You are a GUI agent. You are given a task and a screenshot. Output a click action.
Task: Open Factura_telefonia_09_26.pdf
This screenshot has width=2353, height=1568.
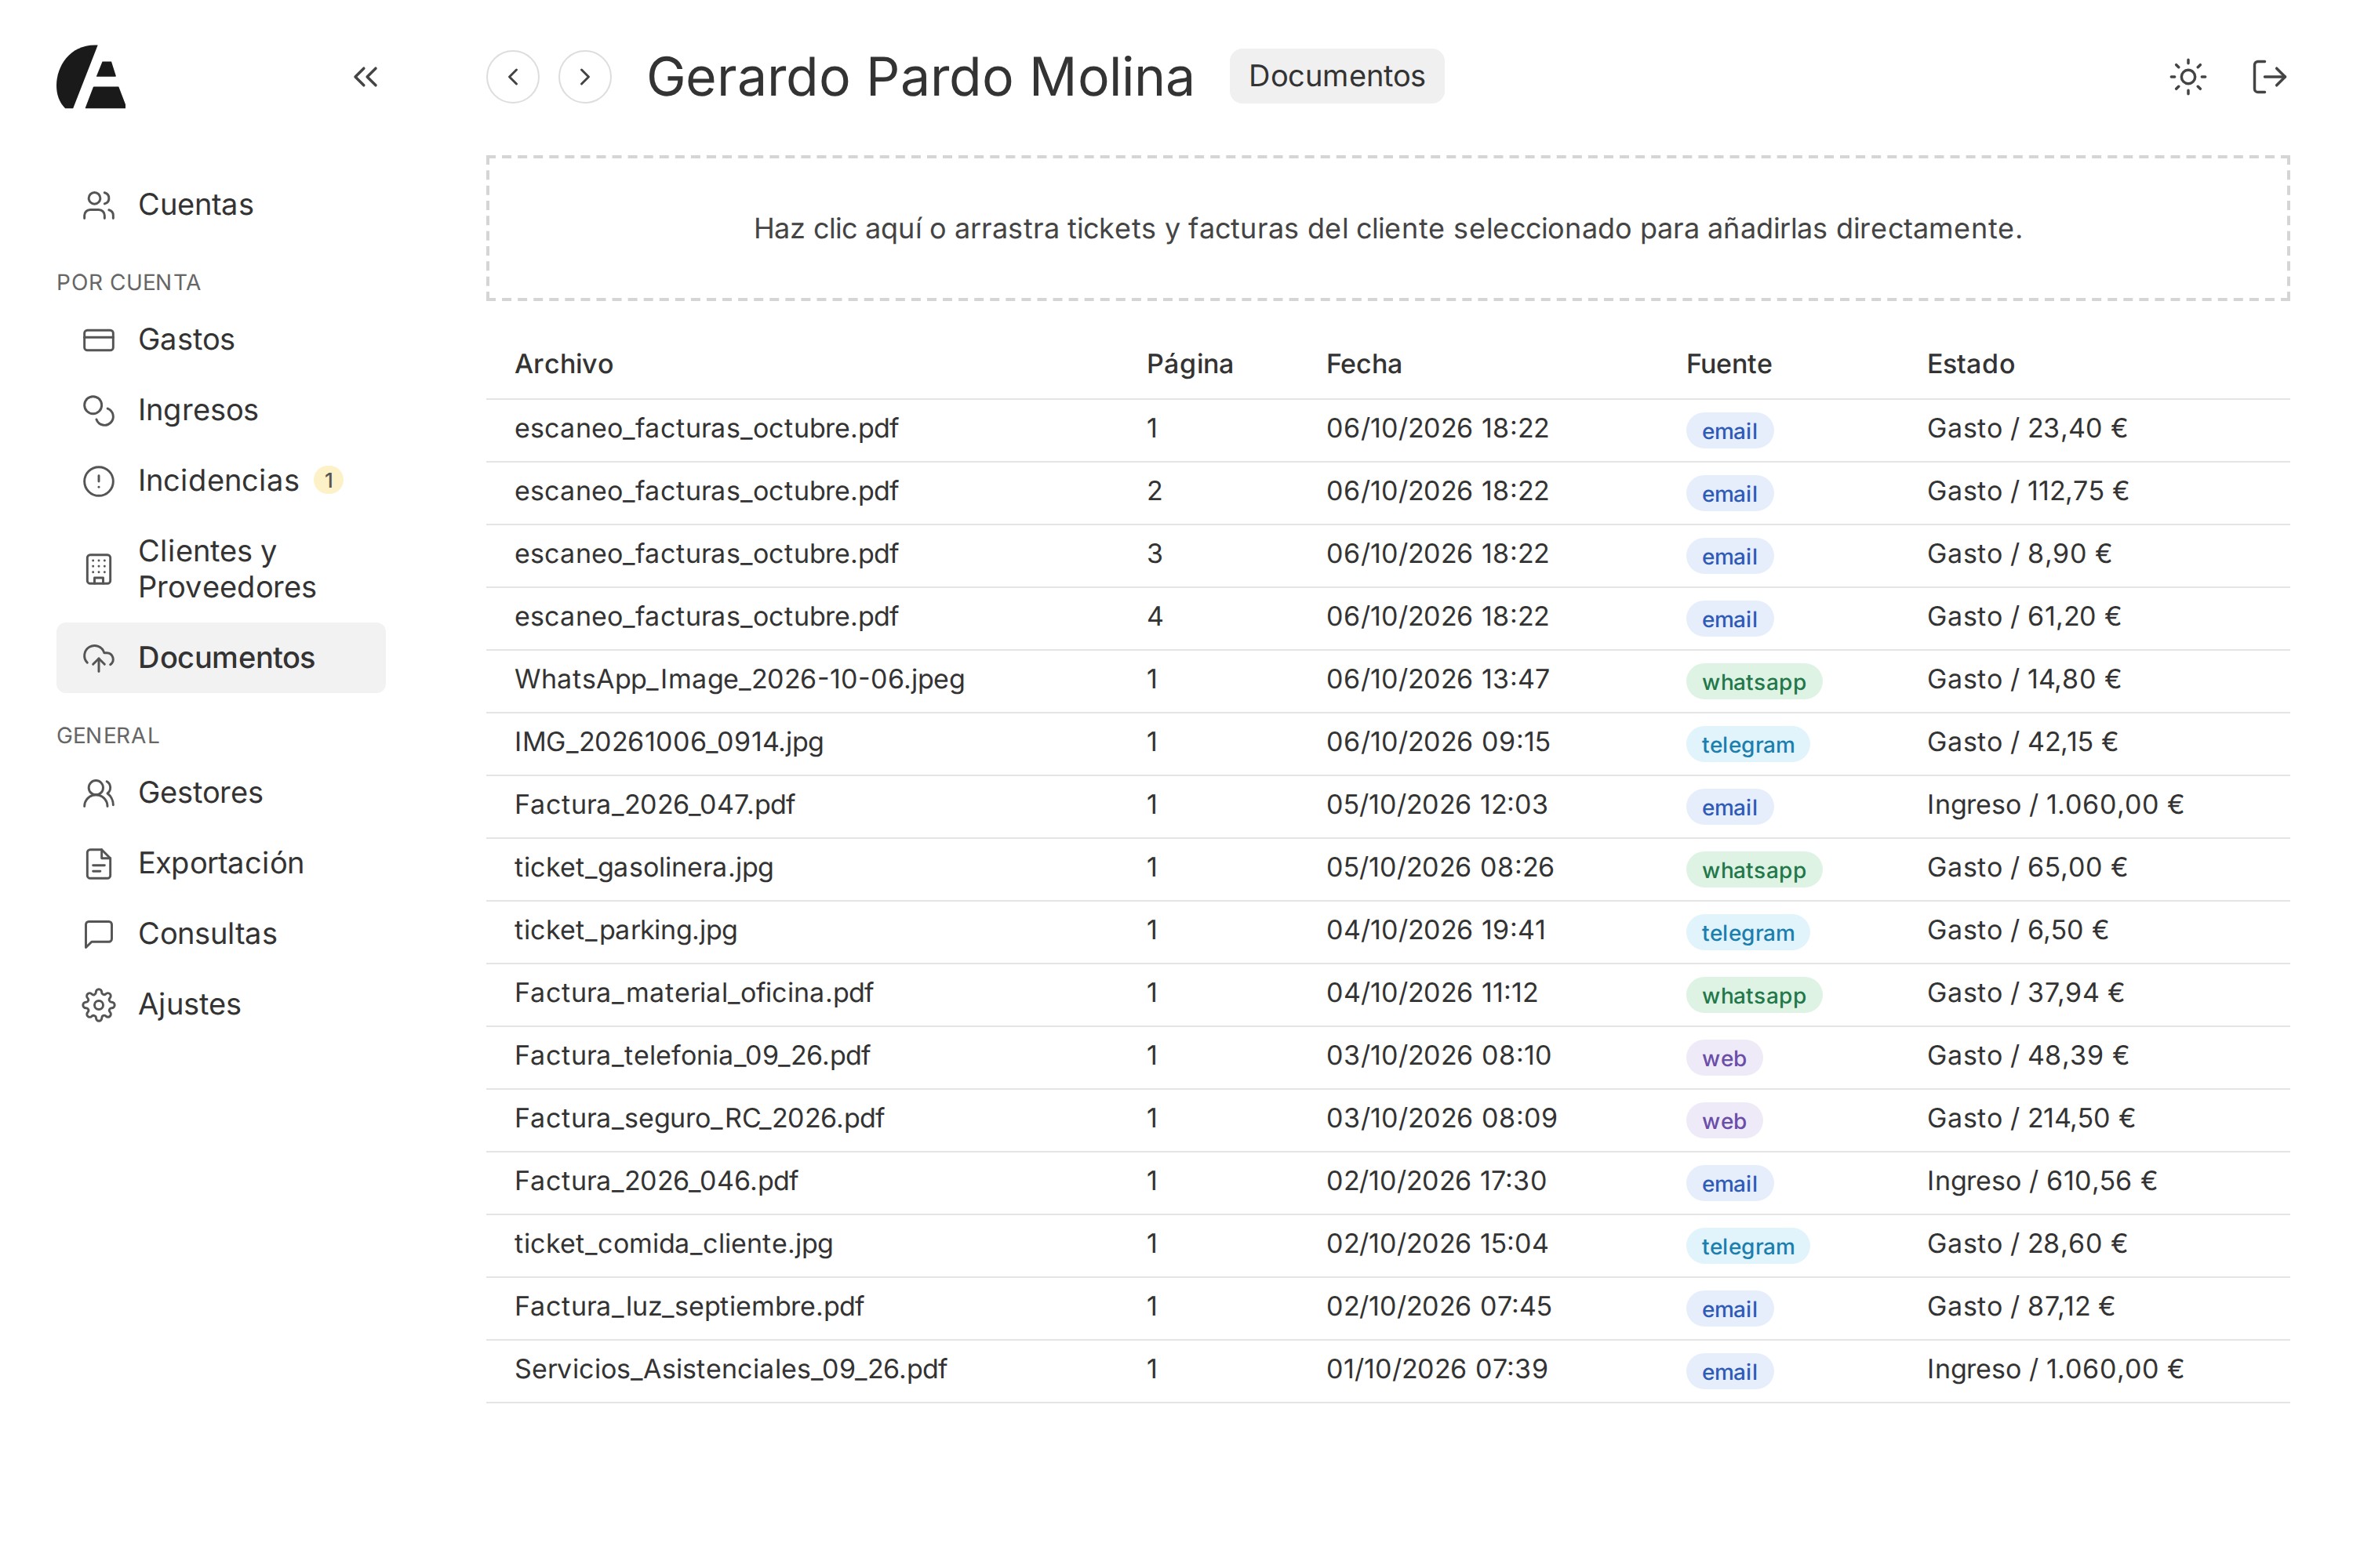[1387, 1058]
